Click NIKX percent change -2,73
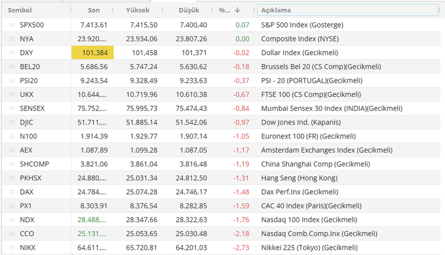This screenshot has width=445, height=255. pos(241,248)
